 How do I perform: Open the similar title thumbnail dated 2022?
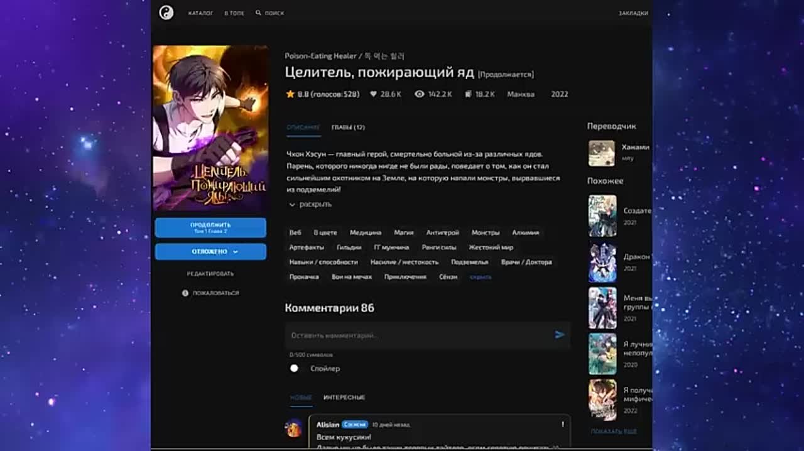[x=602, y=399]
